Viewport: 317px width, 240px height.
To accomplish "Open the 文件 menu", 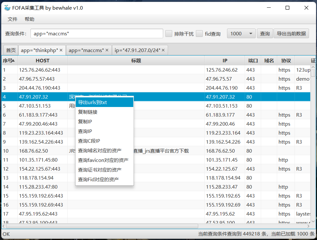I will tap(12, 19).
